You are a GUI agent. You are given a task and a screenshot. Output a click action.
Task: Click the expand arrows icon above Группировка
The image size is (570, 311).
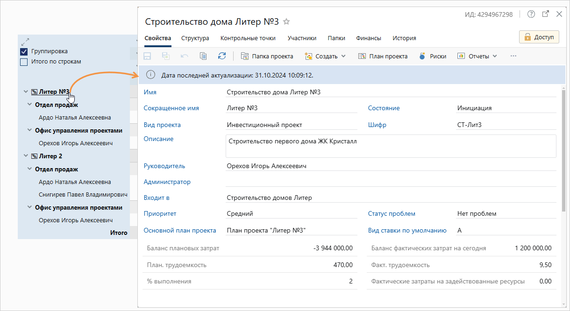(x=25, y=41)
